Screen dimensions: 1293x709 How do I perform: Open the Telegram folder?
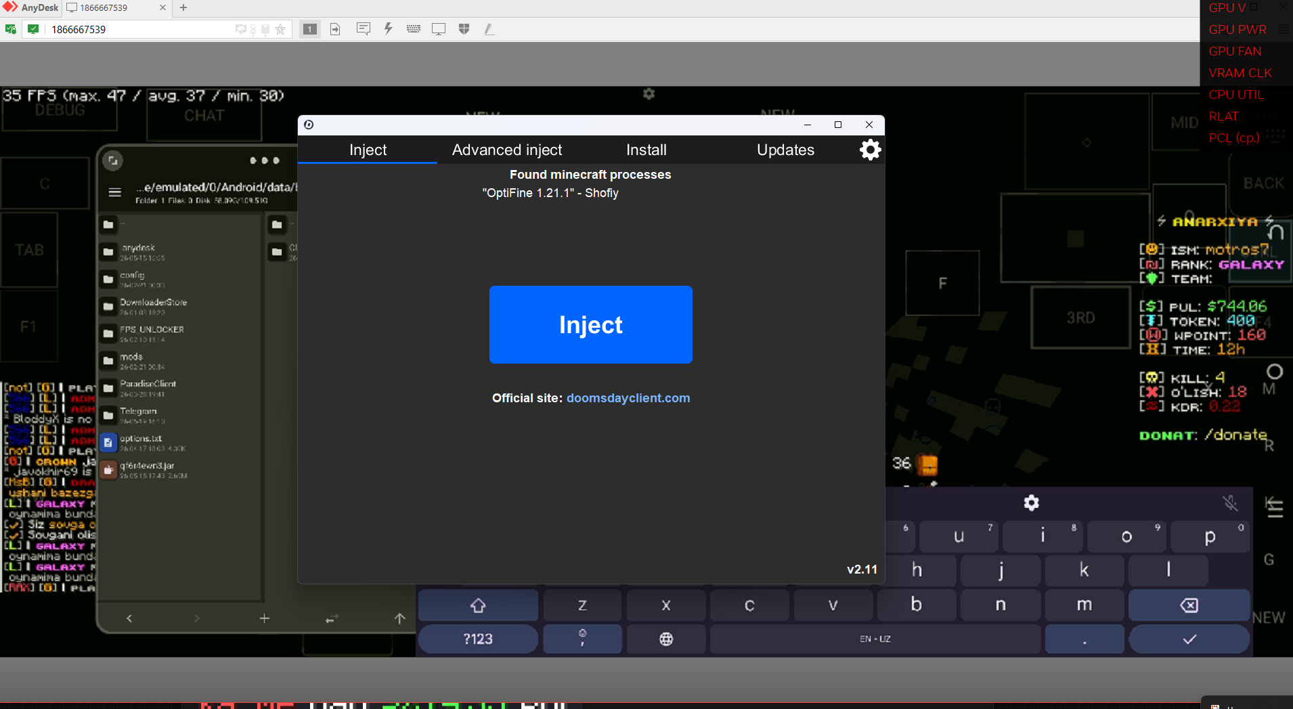click(x=179, y=414)
